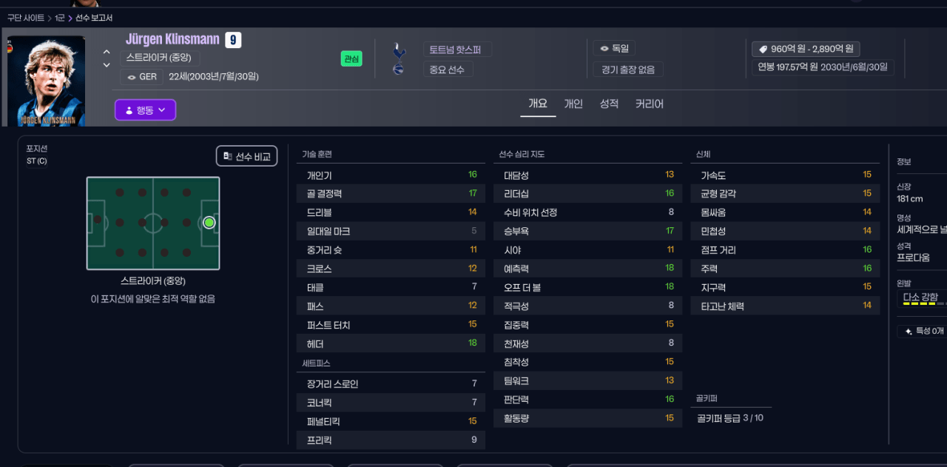This screenshot has width=947, height=467.
Task: Open the 행동 actions dropdown
Action: coord(145,110)
